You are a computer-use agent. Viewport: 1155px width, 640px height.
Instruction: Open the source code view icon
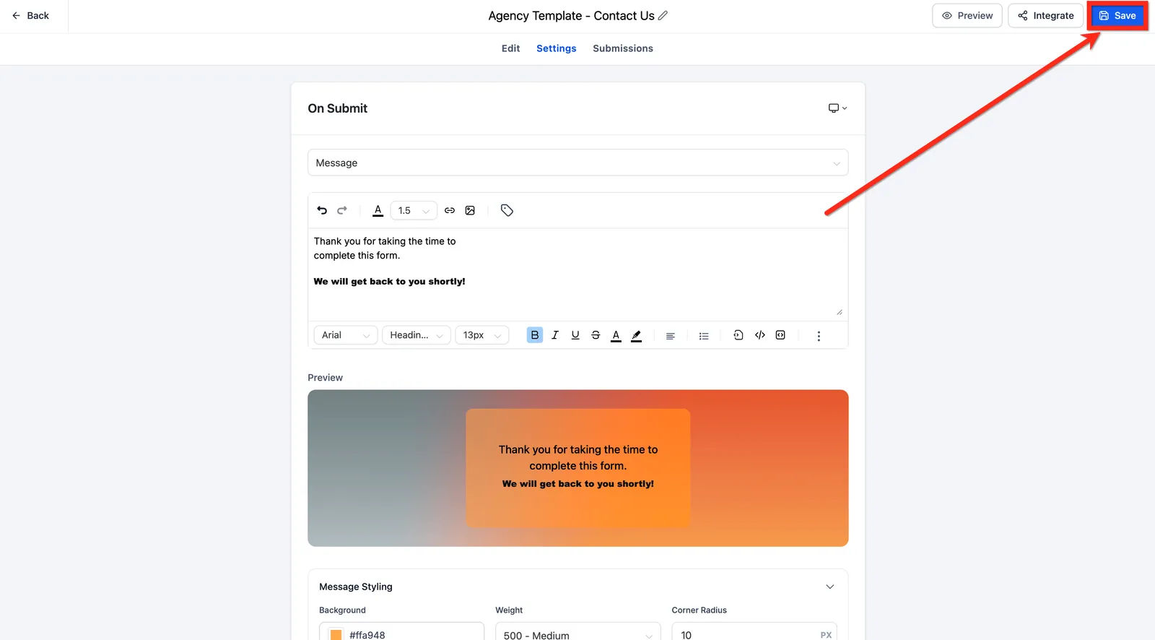[760, 335]
